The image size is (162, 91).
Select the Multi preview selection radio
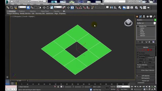(x=150, y=67)
